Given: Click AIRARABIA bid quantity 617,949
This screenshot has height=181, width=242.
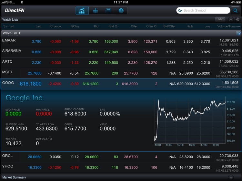Looking at the screenshot, I should (x=111, y=52).
